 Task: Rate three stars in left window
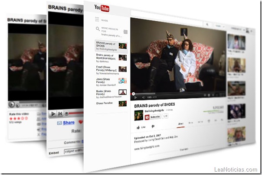[19, 118]
